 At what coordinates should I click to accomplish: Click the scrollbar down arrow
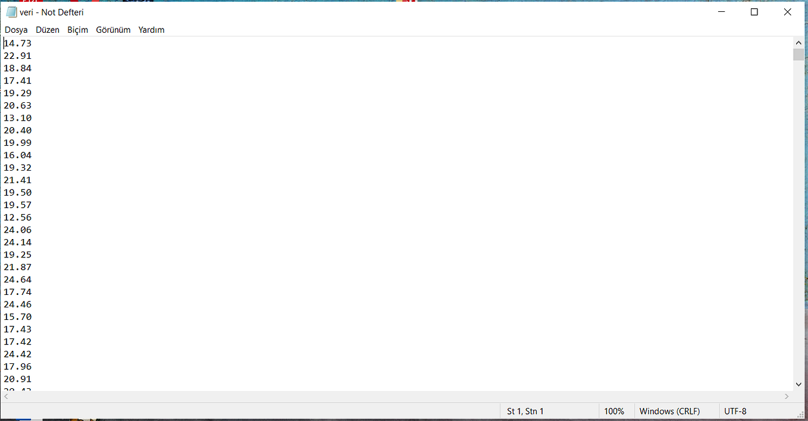tap(799, 384)
